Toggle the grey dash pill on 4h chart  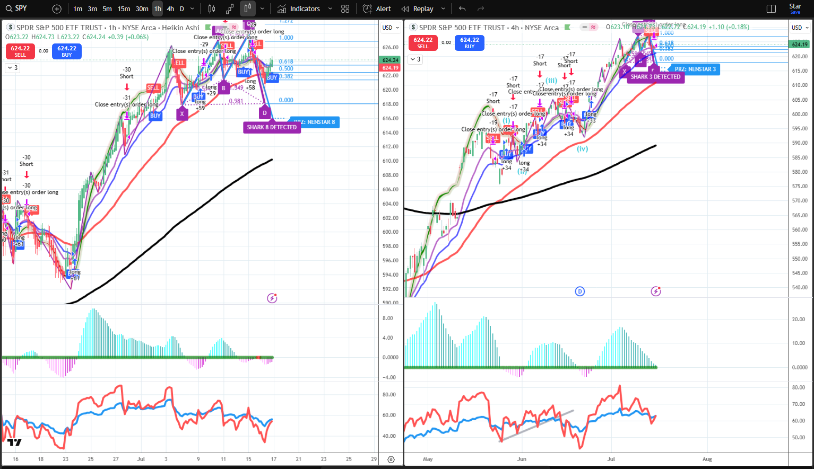(x=584, y=27)
